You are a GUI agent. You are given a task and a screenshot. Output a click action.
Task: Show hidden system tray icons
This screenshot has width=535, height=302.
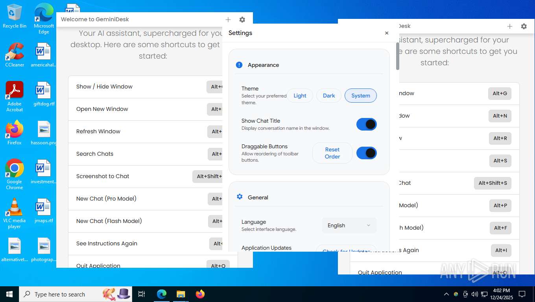point(446,294)
